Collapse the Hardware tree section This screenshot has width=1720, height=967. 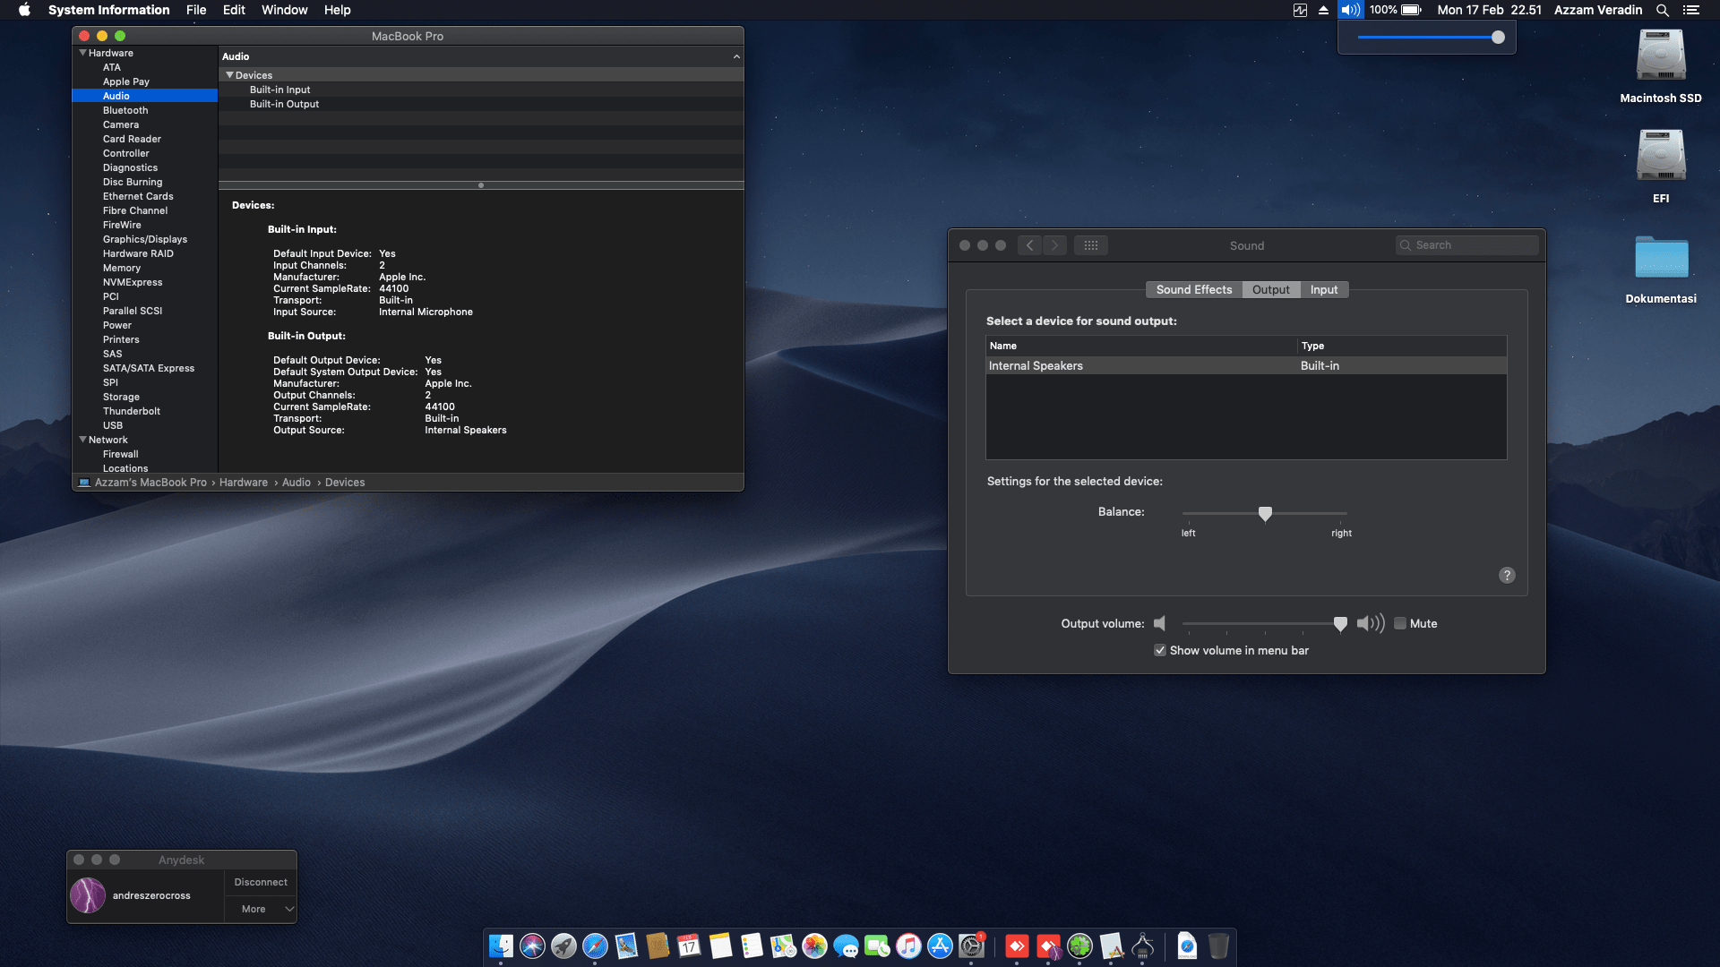click(x=82, y=53)
